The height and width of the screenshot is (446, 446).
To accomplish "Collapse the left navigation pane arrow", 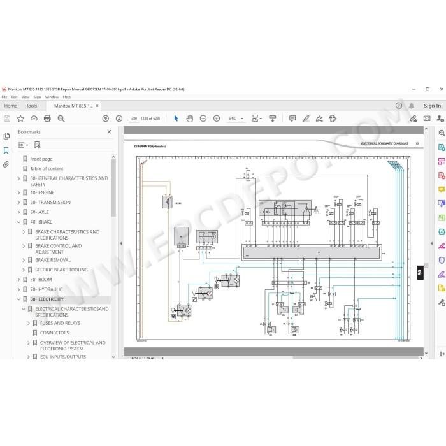I will coord(120,243).
